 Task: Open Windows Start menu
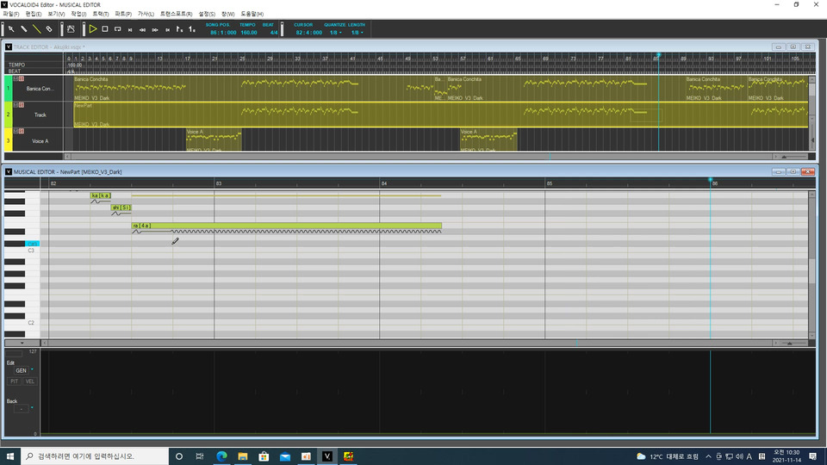pos(10,456)
